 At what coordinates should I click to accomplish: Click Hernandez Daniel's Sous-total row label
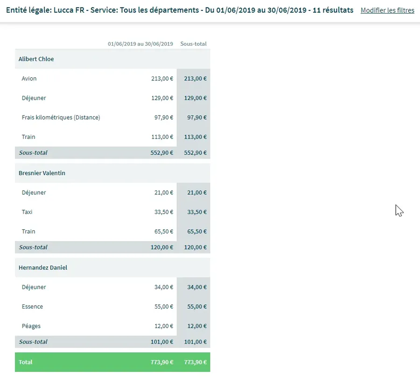(x=33, y=342)
